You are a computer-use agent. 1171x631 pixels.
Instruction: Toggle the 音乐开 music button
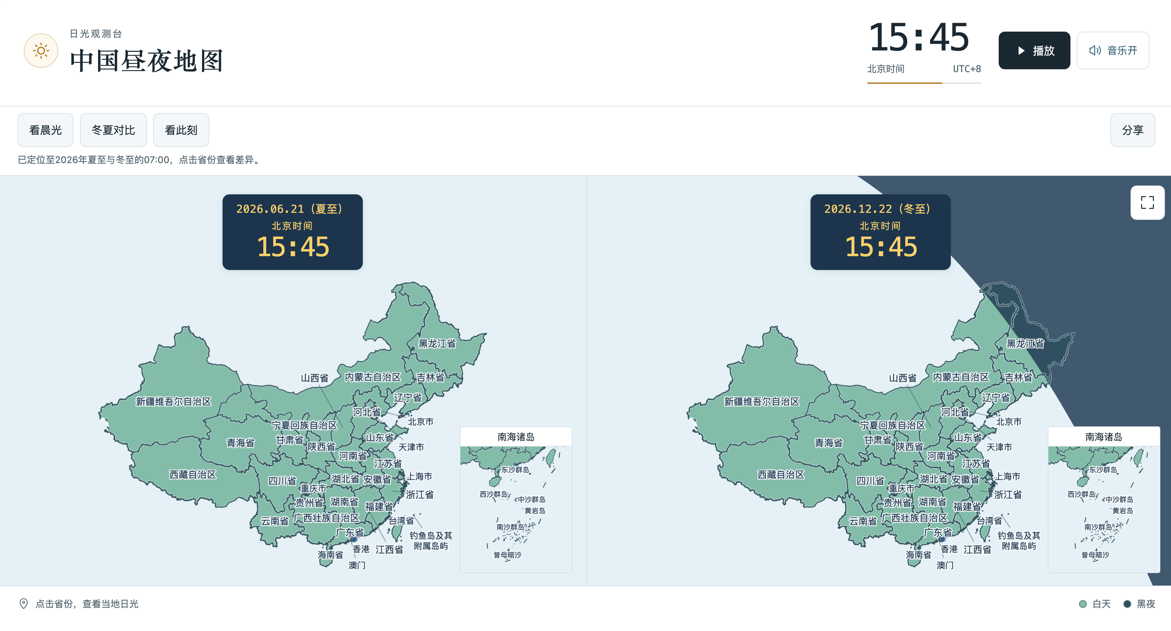pos(1112,50)
